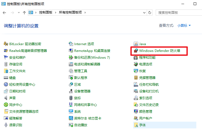
Task: Expand chevron before 控制面板 breadcrumb
Action: pyautogui.click(x=36, y=13)
